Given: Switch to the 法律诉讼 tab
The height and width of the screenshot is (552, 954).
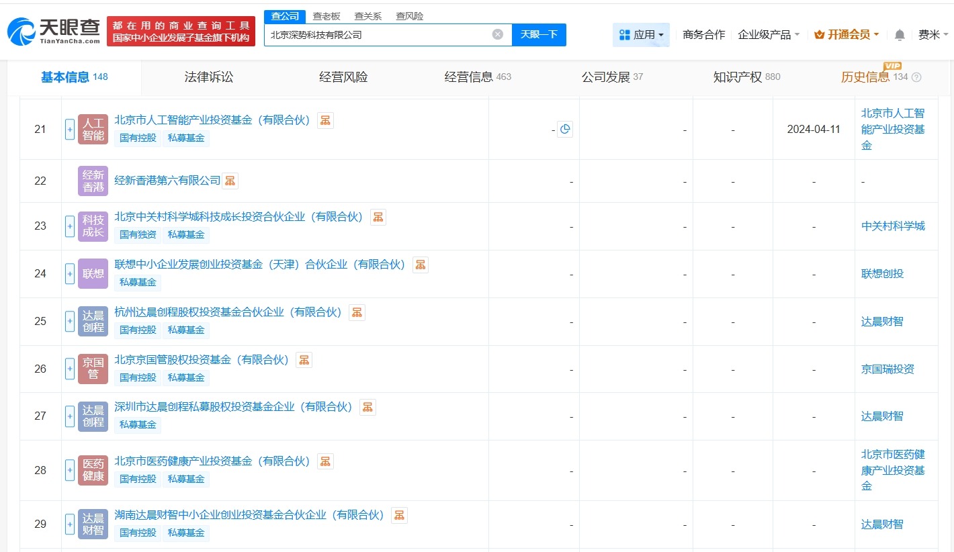Looking at the screenshot, I should 208,77.
